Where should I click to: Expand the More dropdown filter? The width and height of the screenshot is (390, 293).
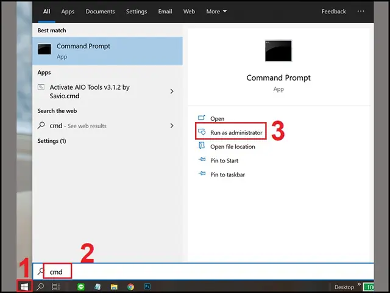click(x=216, y=12)
